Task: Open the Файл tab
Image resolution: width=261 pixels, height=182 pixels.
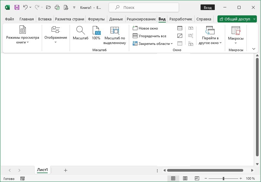Action: [x=9, y=19]
